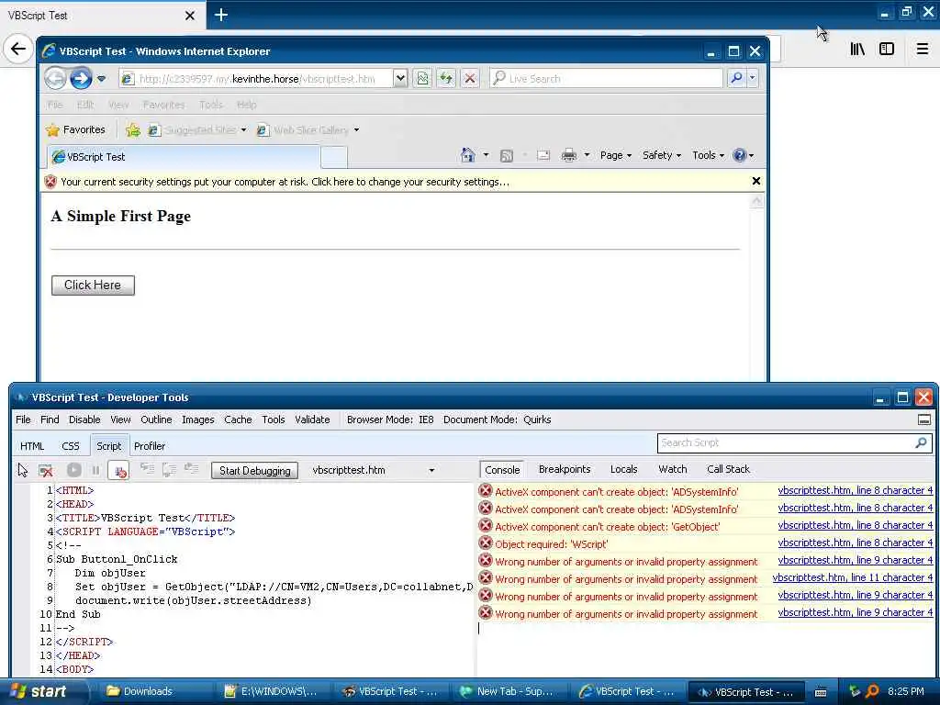
Task: Click the new tab button in IE
Action: point(334,157)
